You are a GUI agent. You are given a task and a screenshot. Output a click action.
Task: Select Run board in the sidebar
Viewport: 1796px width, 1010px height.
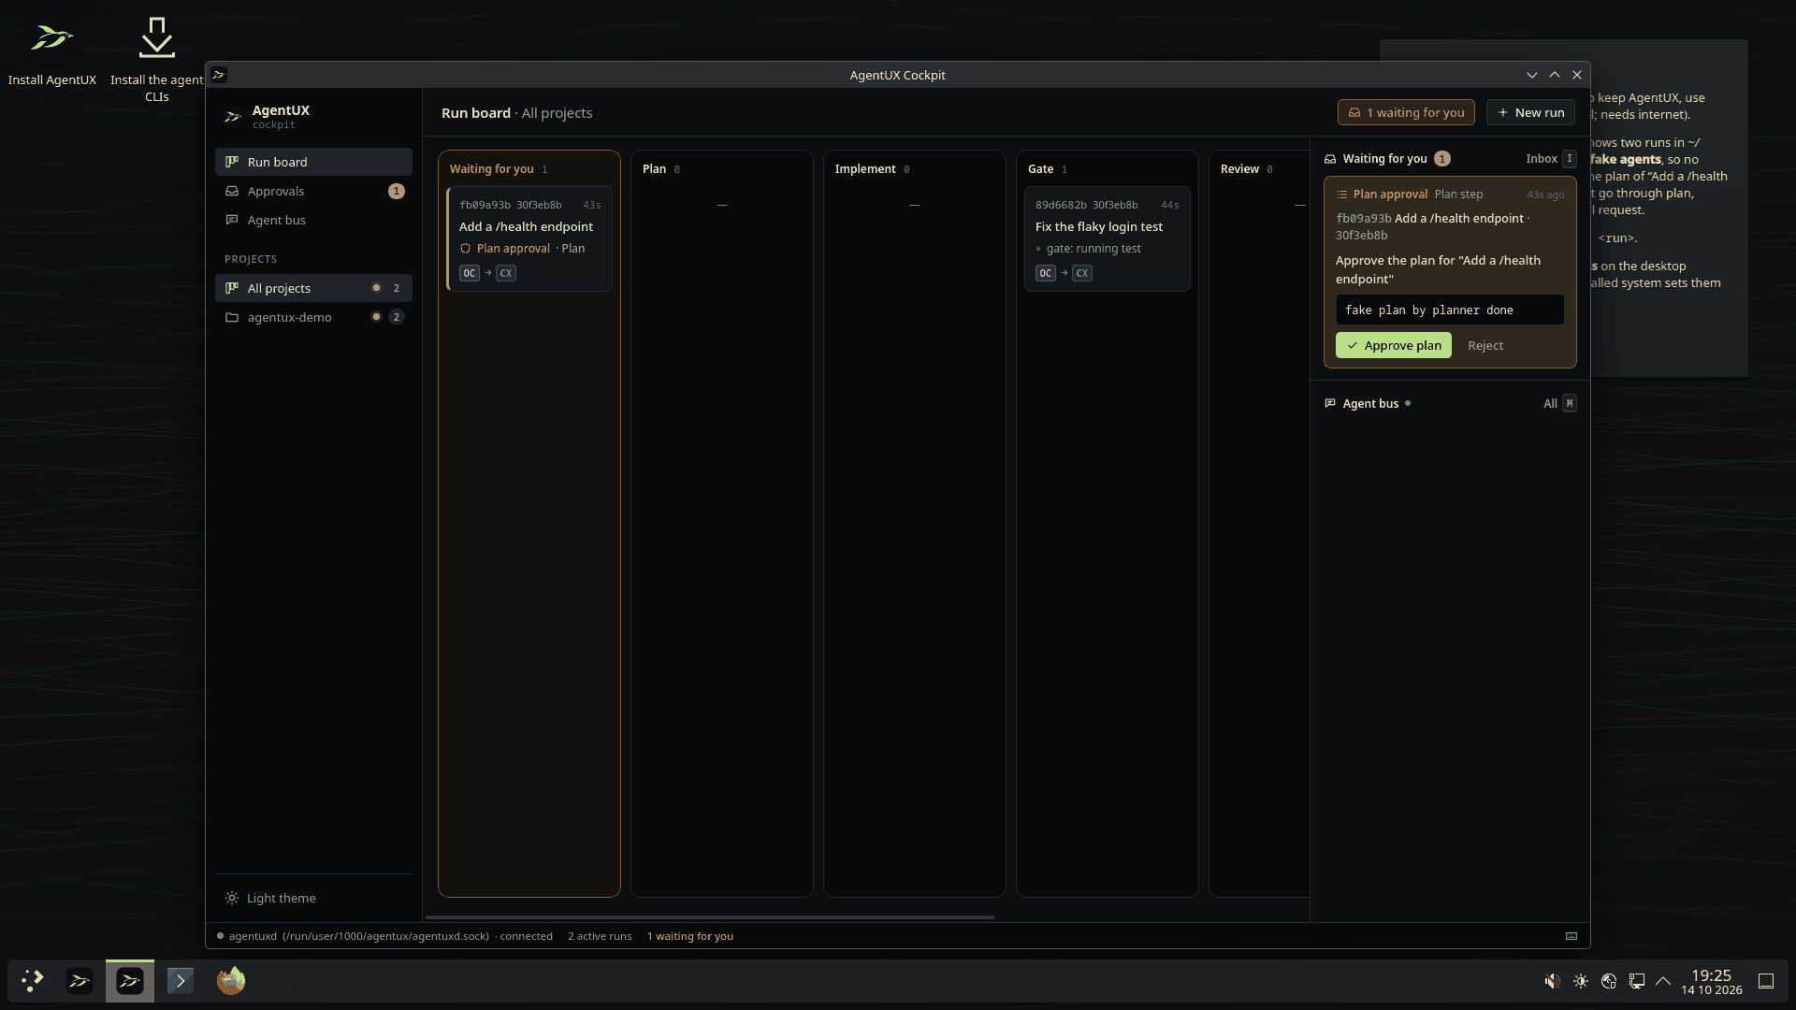313,162
